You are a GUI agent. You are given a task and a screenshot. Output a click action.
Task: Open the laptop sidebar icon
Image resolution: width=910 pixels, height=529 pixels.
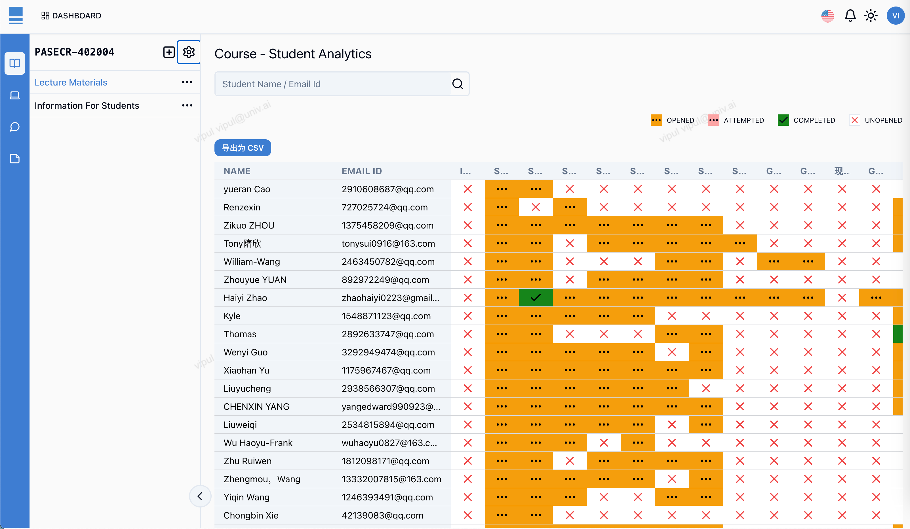pos(15,95)
